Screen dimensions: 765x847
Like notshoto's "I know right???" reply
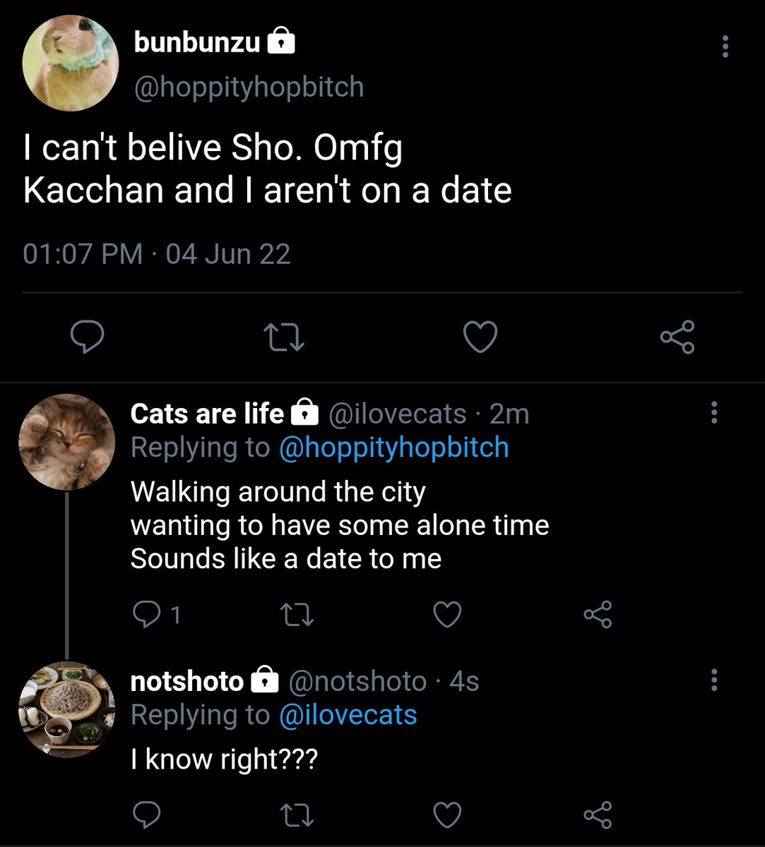click(447, 815)
